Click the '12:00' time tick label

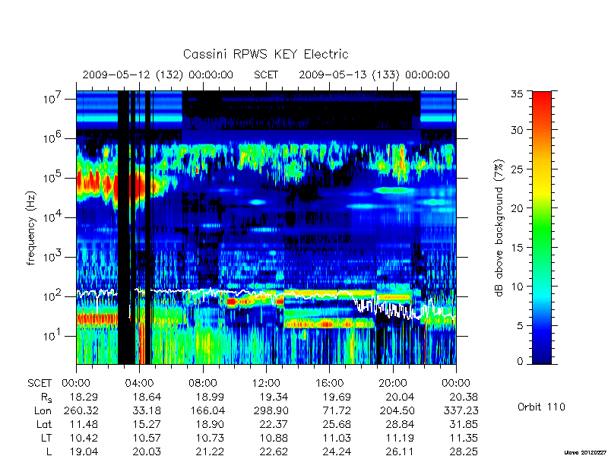pyautogui.click(x=266, y=383)
